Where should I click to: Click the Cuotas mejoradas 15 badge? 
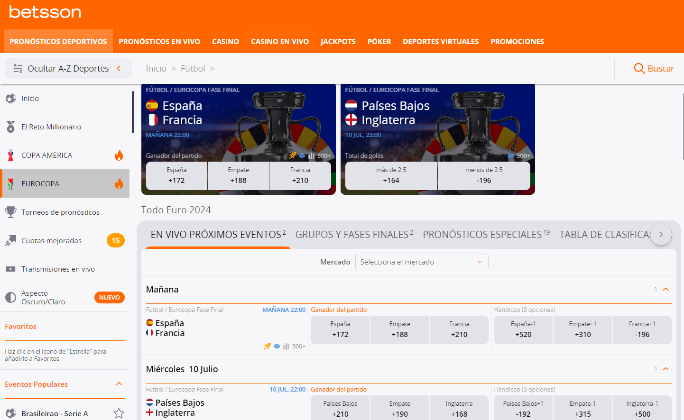click(116, 241)
